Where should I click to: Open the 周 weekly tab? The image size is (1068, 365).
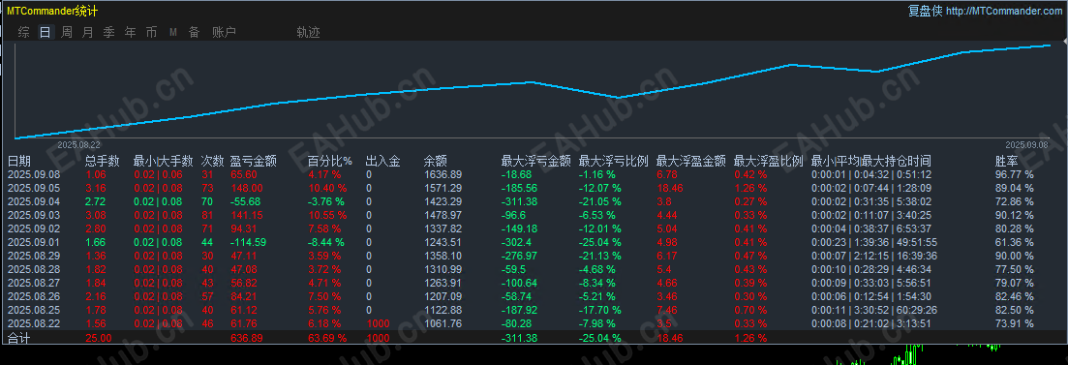[67, 32]
